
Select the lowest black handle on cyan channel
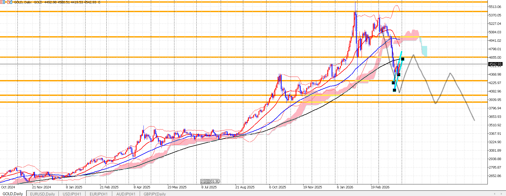[x=394, y=90]
